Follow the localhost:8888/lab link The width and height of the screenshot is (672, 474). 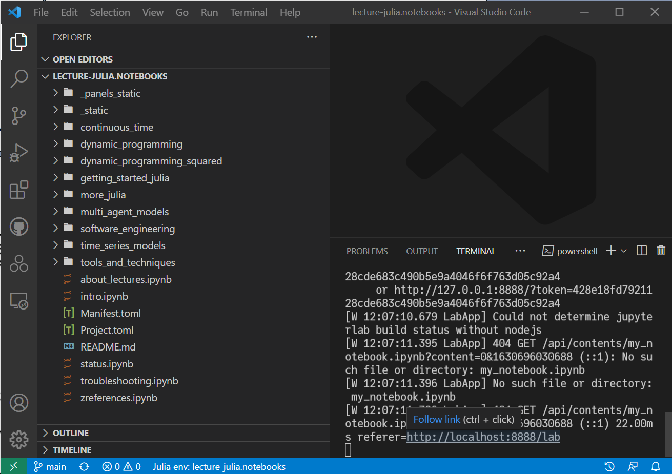click(483, 437)
